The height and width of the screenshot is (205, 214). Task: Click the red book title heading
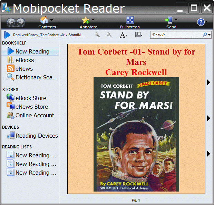(136, 57)
